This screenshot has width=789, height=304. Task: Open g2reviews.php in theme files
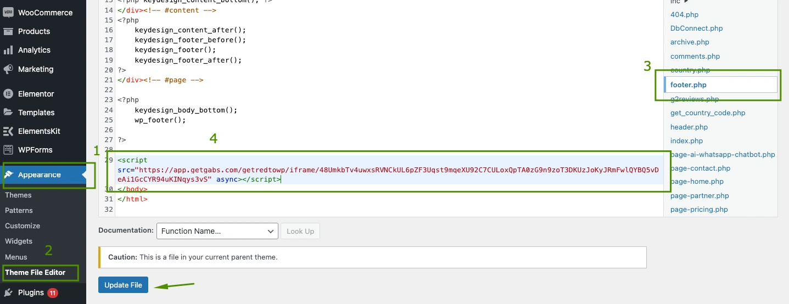click(695, 99)
